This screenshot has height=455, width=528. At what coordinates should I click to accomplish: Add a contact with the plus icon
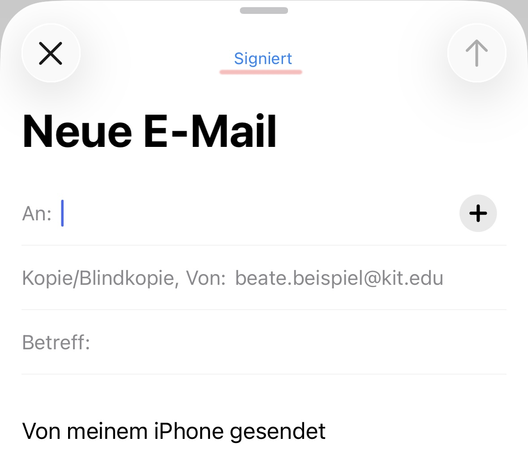pos(478,213)
